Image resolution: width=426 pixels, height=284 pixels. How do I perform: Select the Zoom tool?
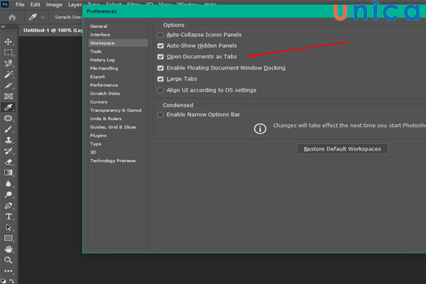click(x=8, y=260)
